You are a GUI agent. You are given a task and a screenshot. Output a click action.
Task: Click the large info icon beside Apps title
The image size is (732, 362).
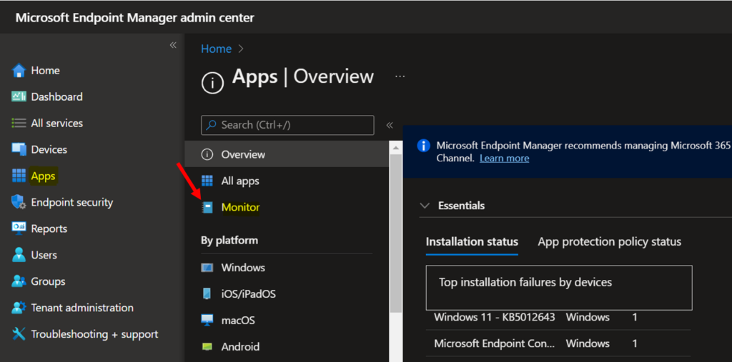pos(213,83)
